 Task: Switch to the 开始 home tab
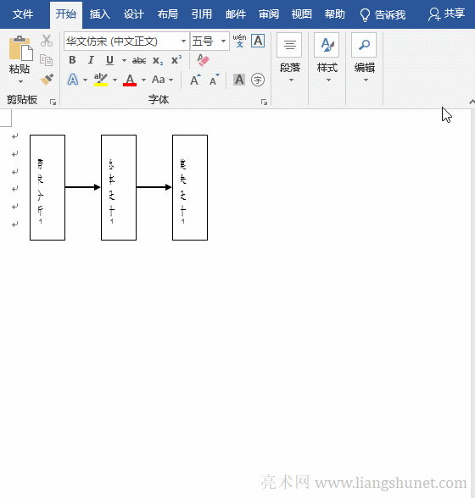(x=66, y=14)
